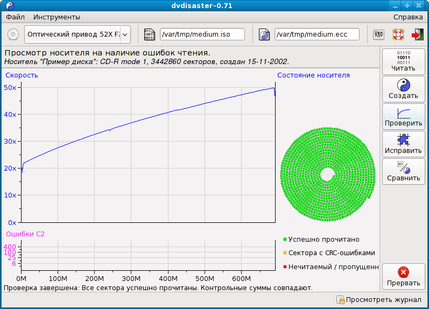Edit the /var/tmp/medium.iso path field

202,34
